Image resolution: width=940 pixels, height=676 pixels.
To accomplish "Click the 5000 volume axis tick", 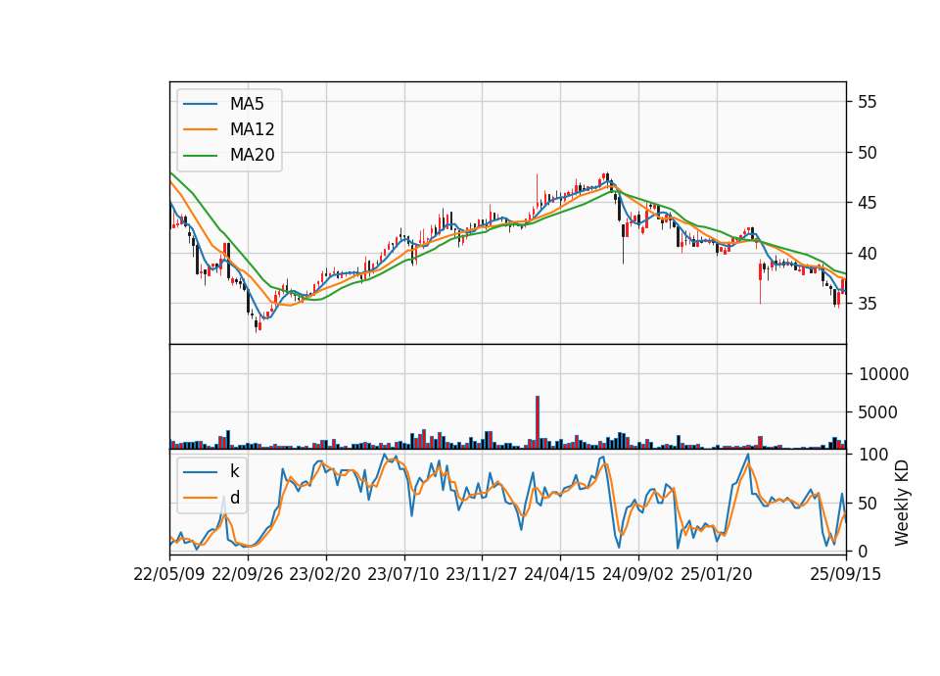I will [x=878, y=412].
